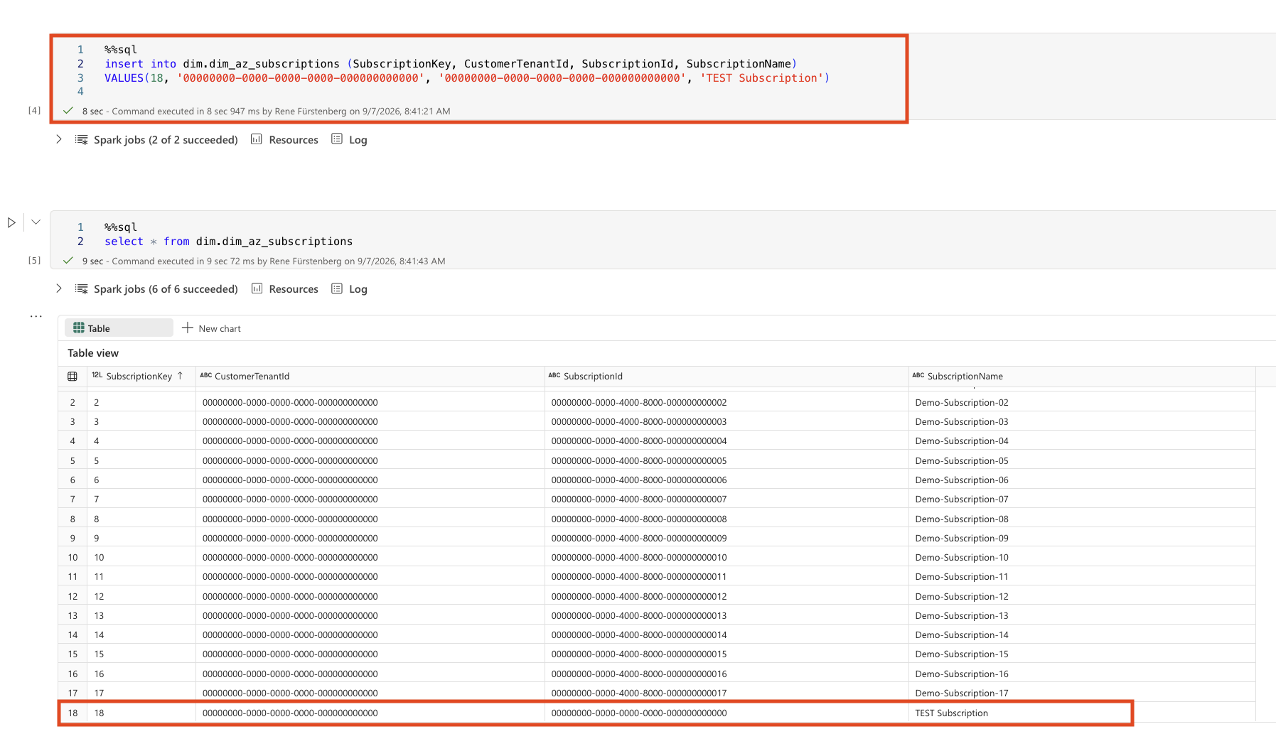The height and width of the screenshot is (756, 1276).
Task: Open the run options chevron beside the play button
Action: pos(36,222)
